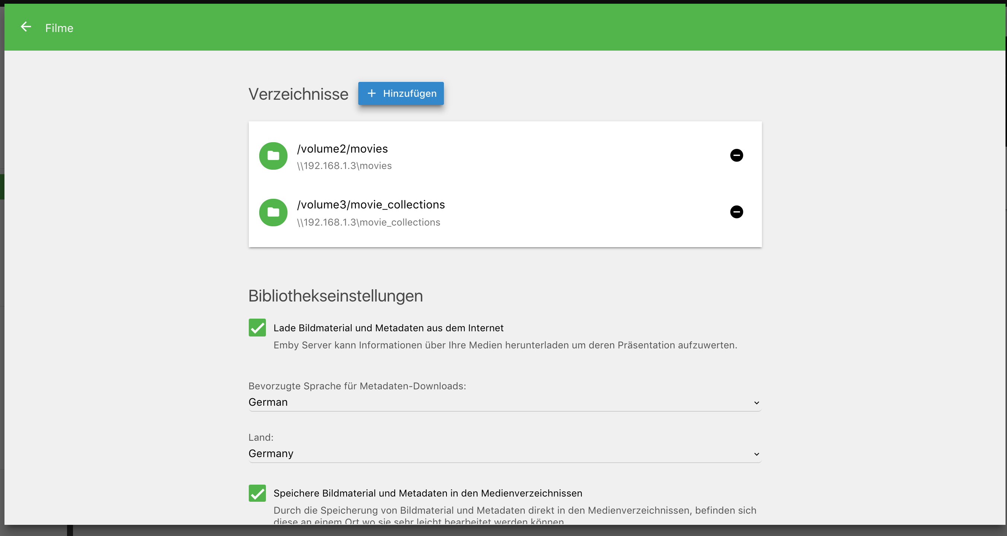Open the metadata language dropdown showing German
This screenshot has width=1007, height=536.
[x=505, y=402]
